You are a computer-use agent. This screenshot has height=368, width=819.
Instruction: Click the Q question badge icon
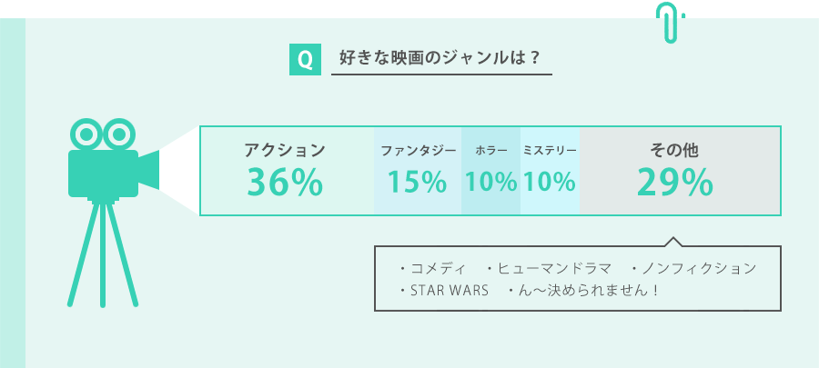pyautogui.click(x=305, y=60)
